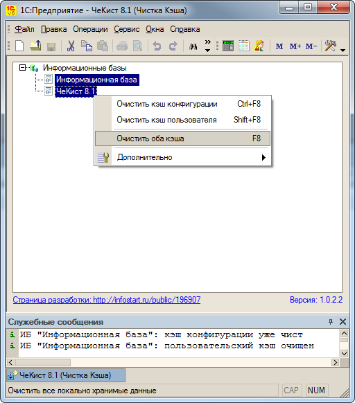This screenshot has height=403, width=355.
Task: Click the Open file folder icon
Action: [35, 46]
